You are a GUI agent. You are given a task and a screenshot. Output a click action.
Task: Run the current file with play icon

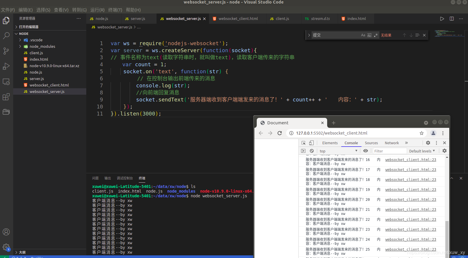(442, 19)
